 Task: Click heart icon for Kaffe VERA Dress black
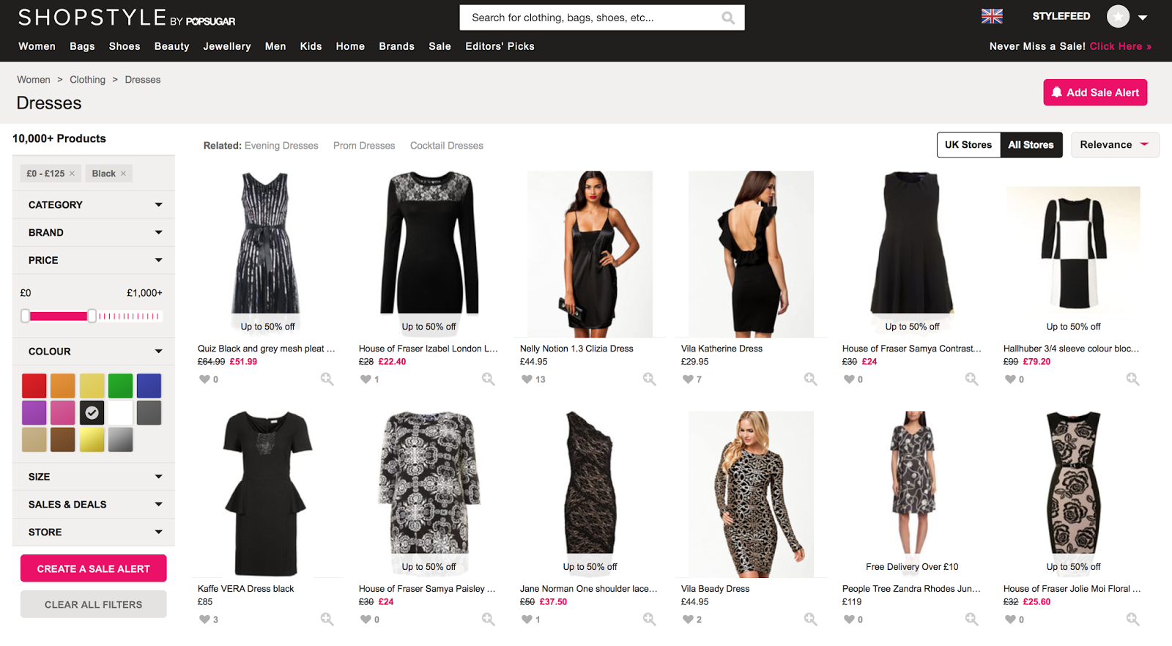[204, 620]
